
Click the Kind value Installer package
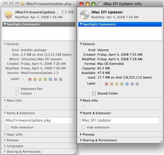click(34, 50)
